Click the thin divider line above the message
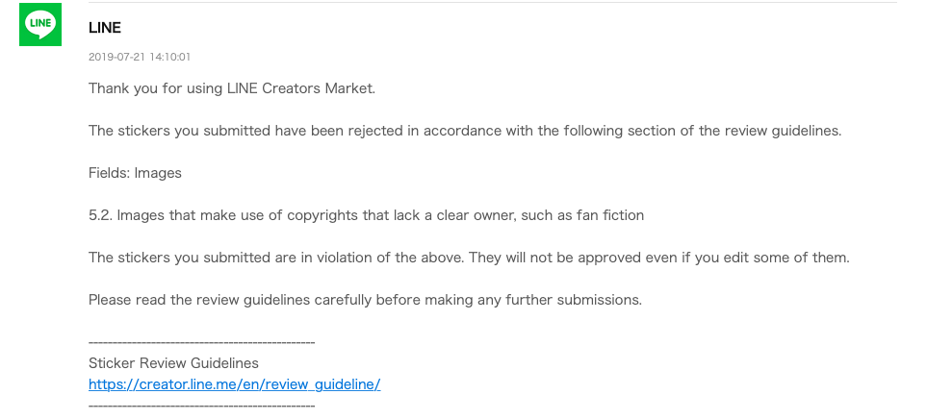Image resolution: width=927 pixels, height=419 pixels. tap(493, 2)
